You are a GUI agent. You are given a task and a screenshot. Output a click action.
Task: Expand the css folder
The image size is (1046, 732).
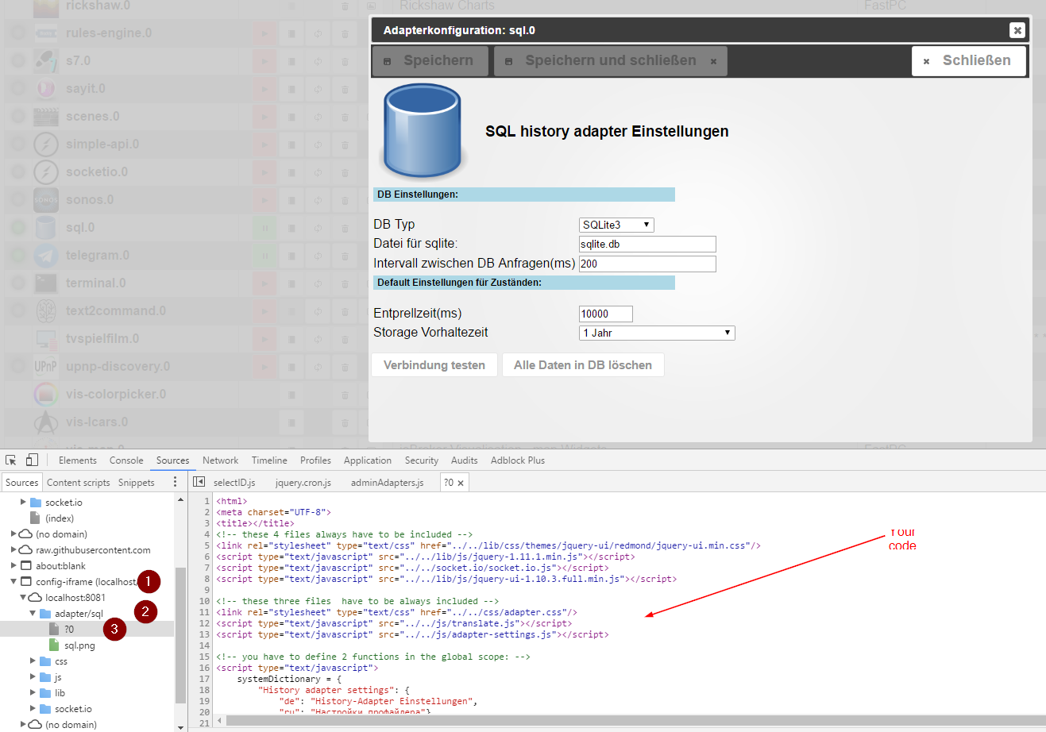(33, 661)
